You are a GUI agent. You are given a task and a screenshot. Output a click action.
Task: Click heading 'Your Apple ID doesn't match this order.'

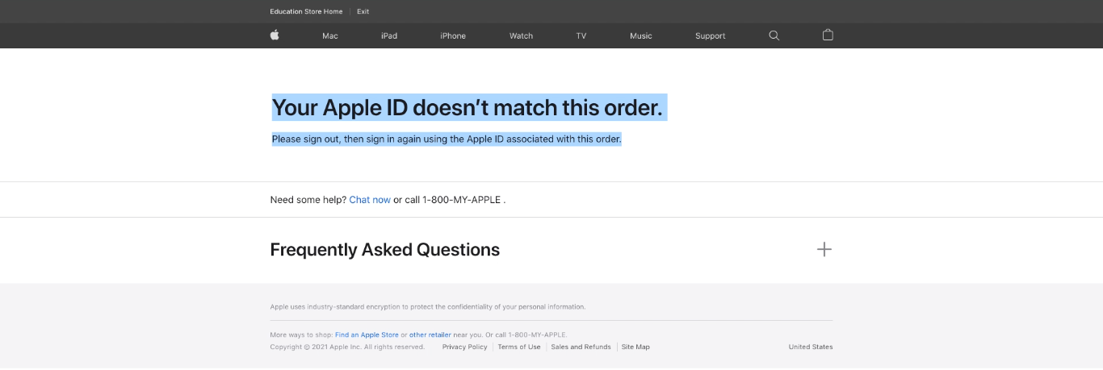pos(468,107)
